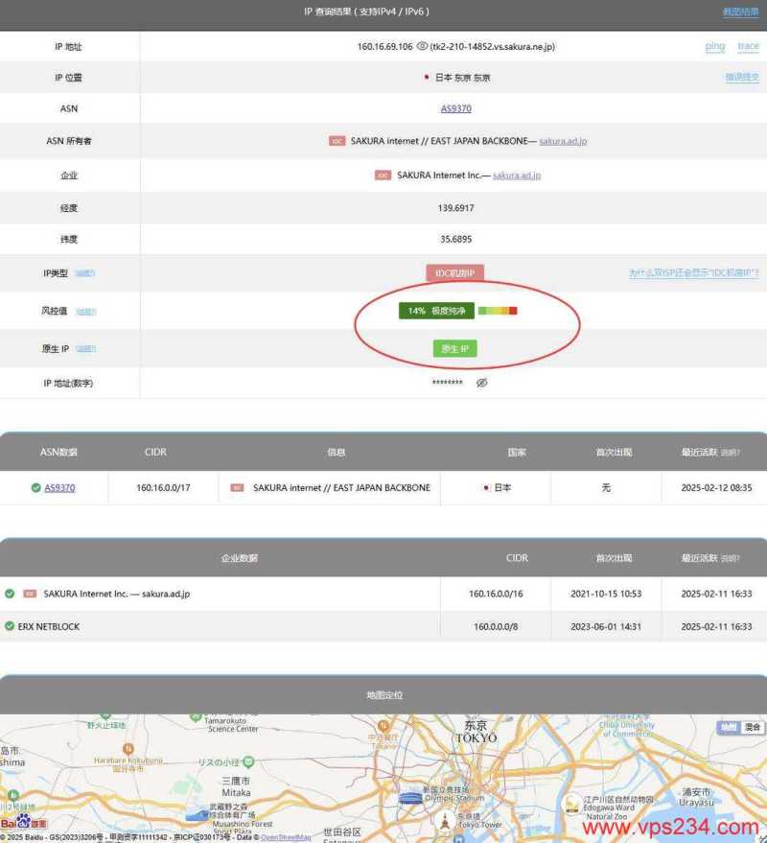The width and height of the screenshot is (767, 843).
Task: Click the ping link
Action: (715, 46)
